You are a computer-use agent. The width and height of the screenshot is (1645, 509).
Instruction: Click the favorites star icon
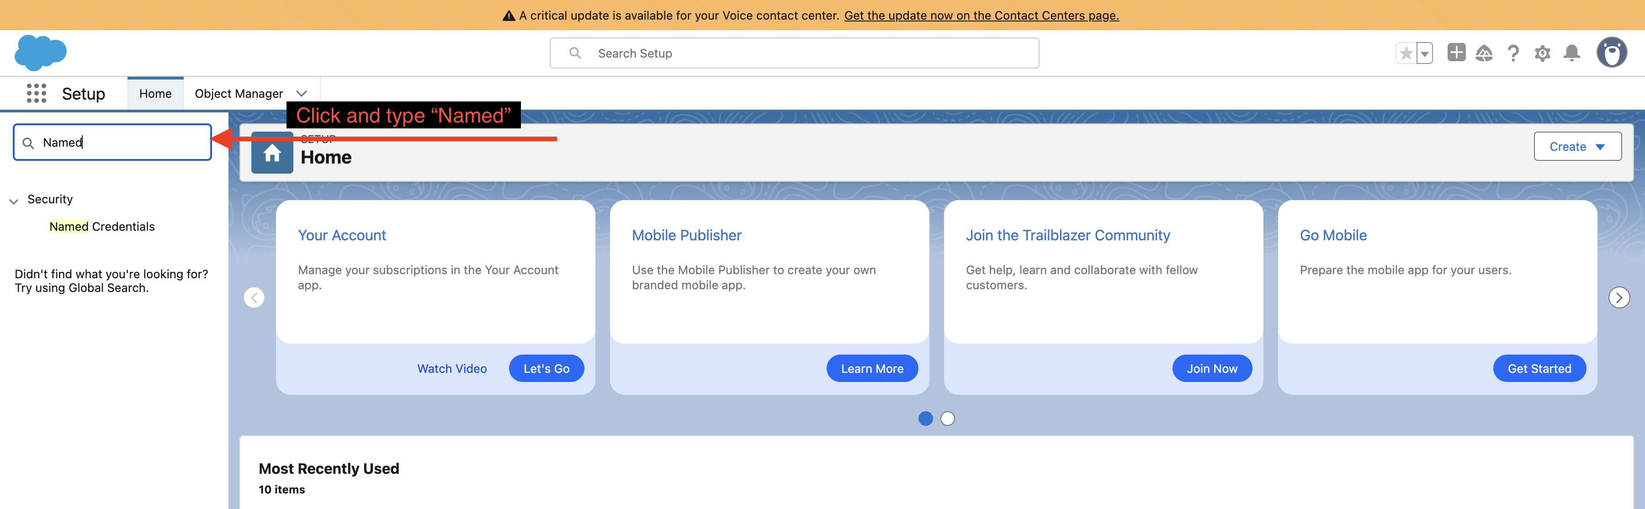click(x=1406, y=53)
